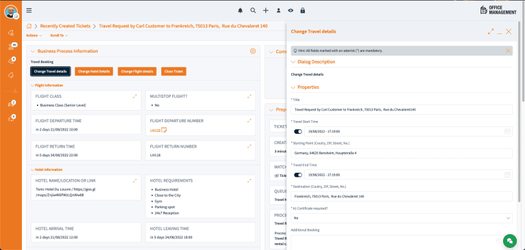
Task: Toggle the Travel Start Time switch
Action: (298, 132)
